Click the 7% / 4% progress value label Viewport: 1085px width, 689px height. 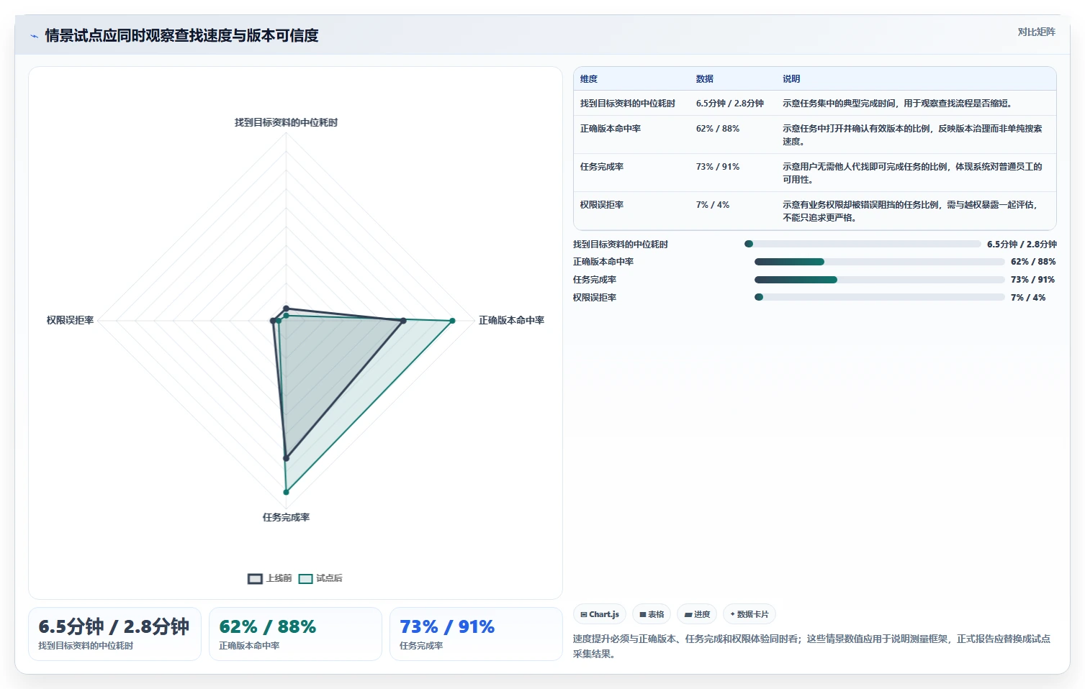pyautogui.click(x=1028, y=298)
